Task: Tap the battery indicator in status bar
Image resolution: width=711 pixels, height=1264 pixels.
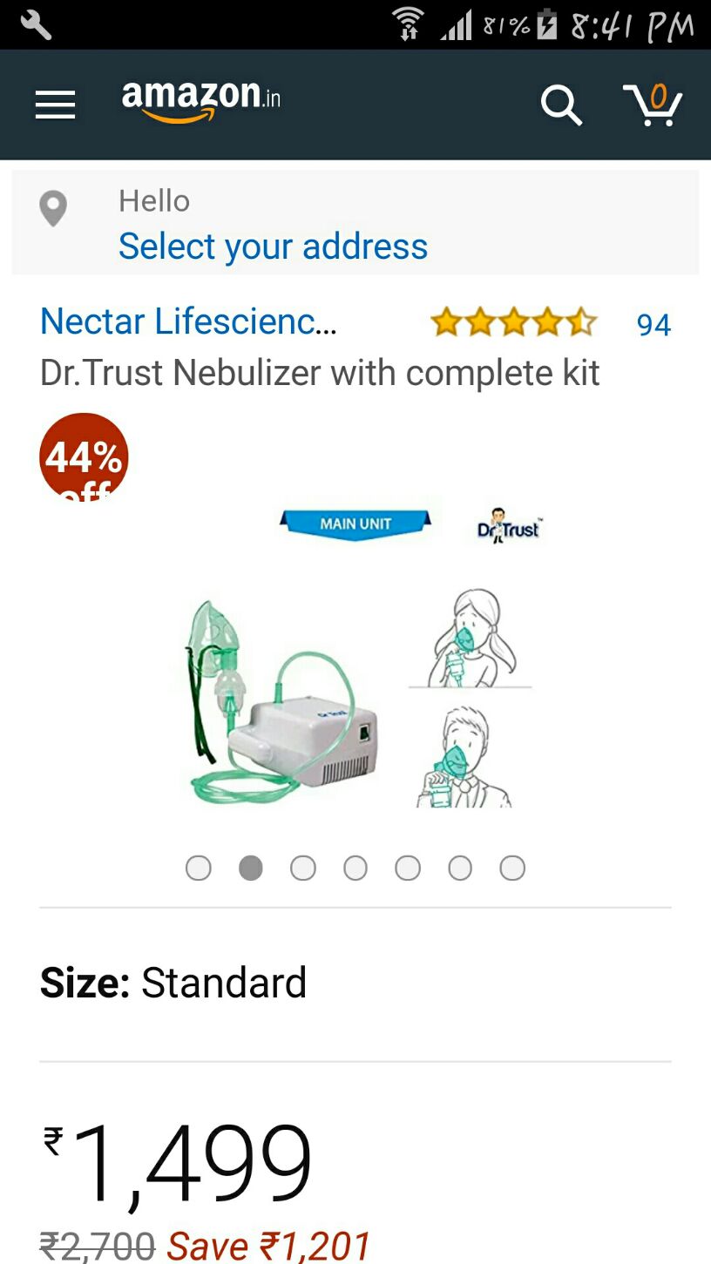Action: point(547,24)
